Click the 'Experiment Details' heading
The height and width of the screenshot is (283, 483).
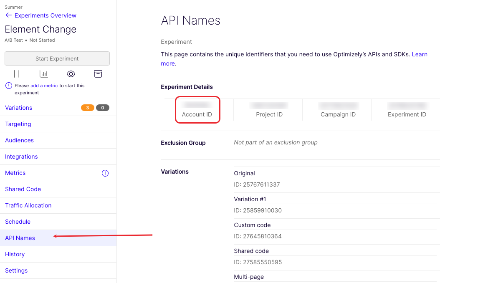coord(187,87)
